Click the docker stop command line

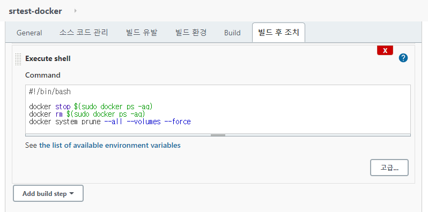[x=91, y=107]
